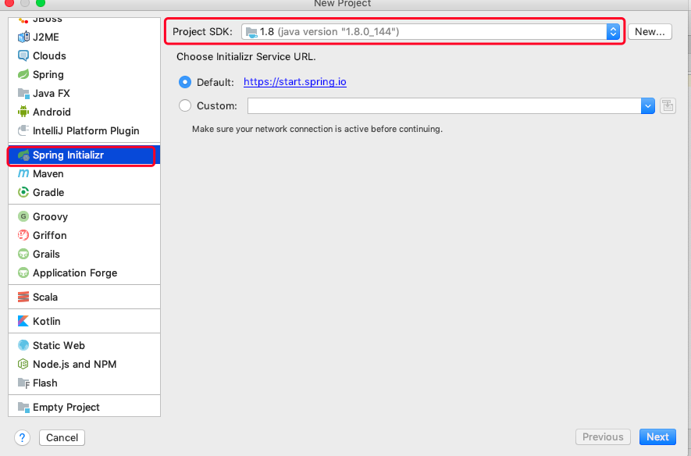The width and height of the screenshot is (691, 456).
Task: Enable the Custom Initializr URL option
Action: 185,105
